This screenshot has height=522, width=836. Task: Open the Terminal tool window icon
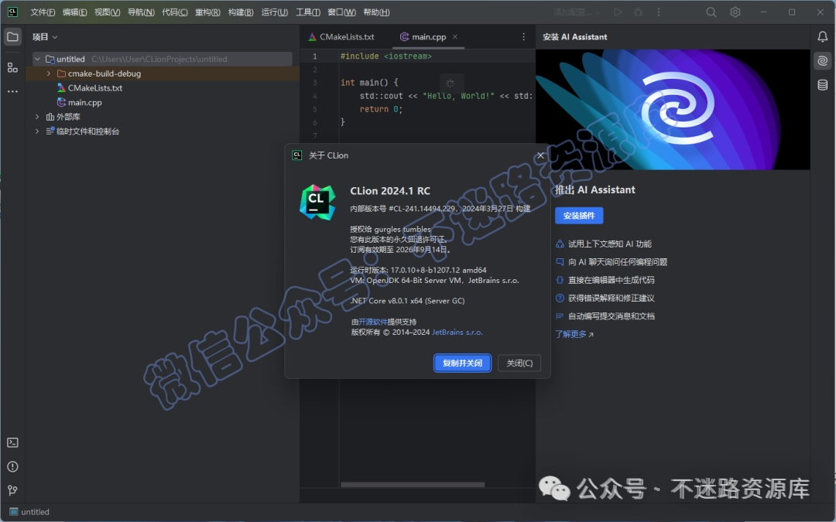[12, 442]
